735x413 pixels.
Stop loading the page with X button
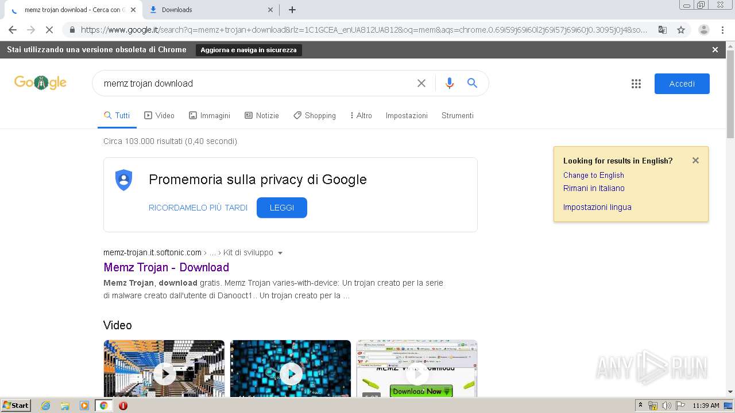49,30
